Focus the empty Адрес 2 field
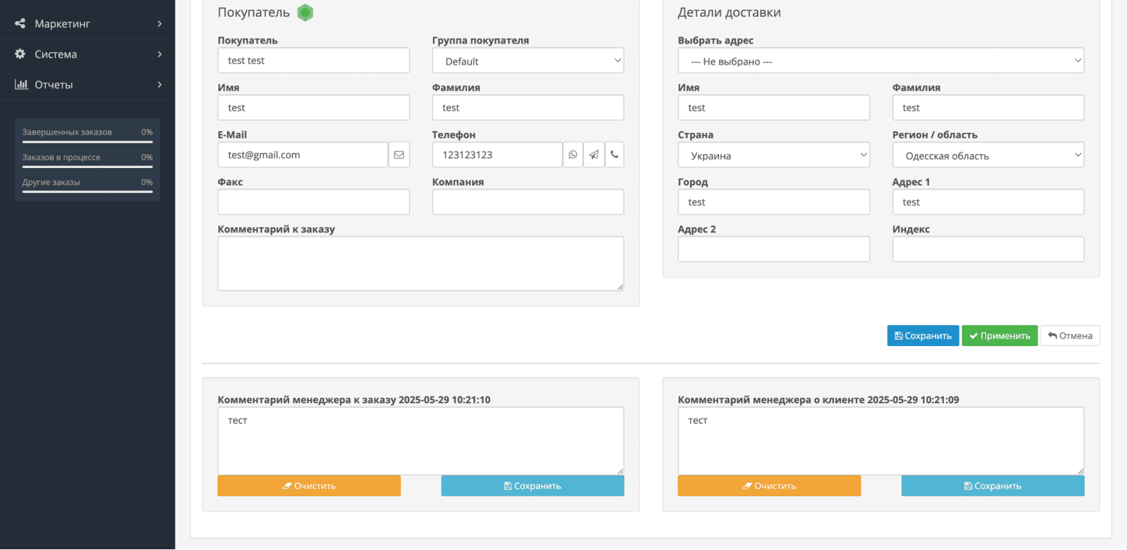Viewport: 1127px width, 550px height. (773, 249)
